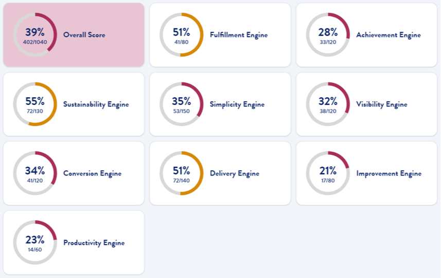Click the Delivery Engine 51% ring
441x278 pixels.
181,173
